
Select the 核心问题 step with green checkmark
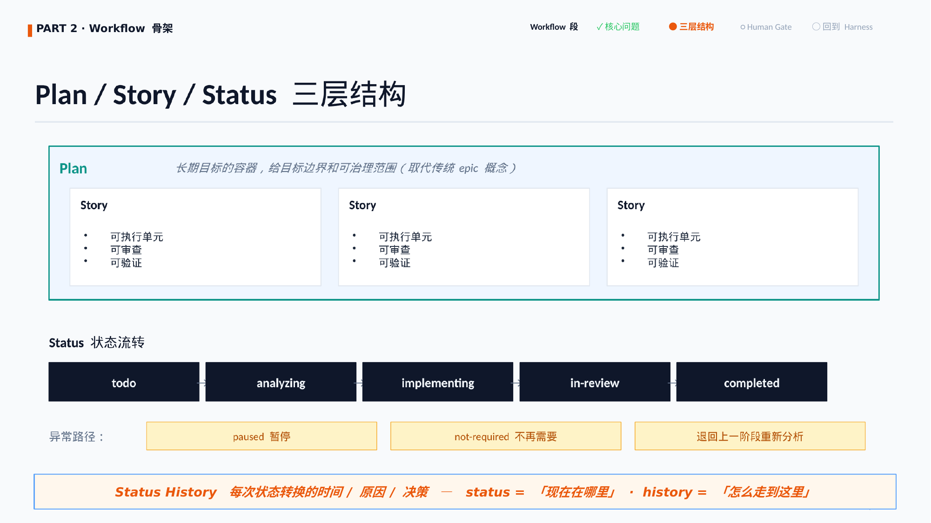(x=618, y=27)
